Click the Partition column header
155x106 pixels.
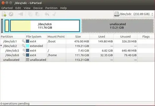coord(13,36)
